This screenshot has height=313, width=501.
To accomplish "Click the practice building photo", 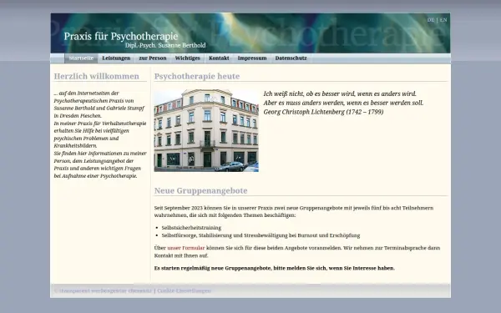I will tap(206, 130).
